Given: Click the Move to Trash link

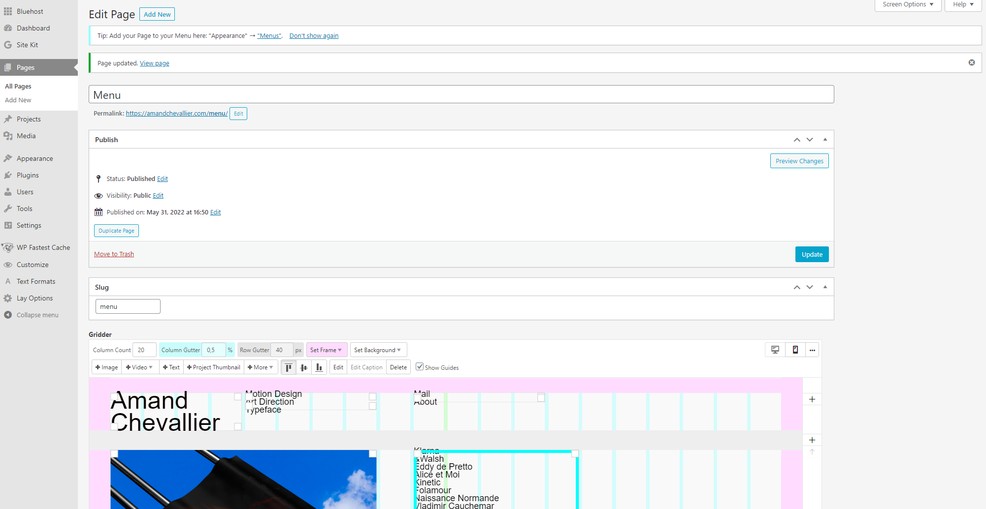Looking at the screenshot, I should tap(114, 254).
